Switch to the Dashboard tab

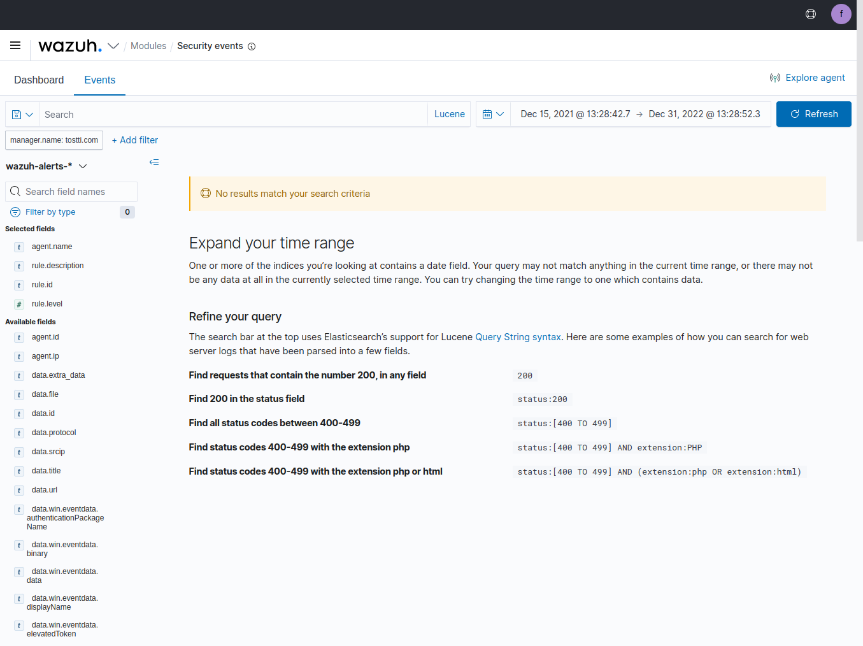click(x=39, y=80)
